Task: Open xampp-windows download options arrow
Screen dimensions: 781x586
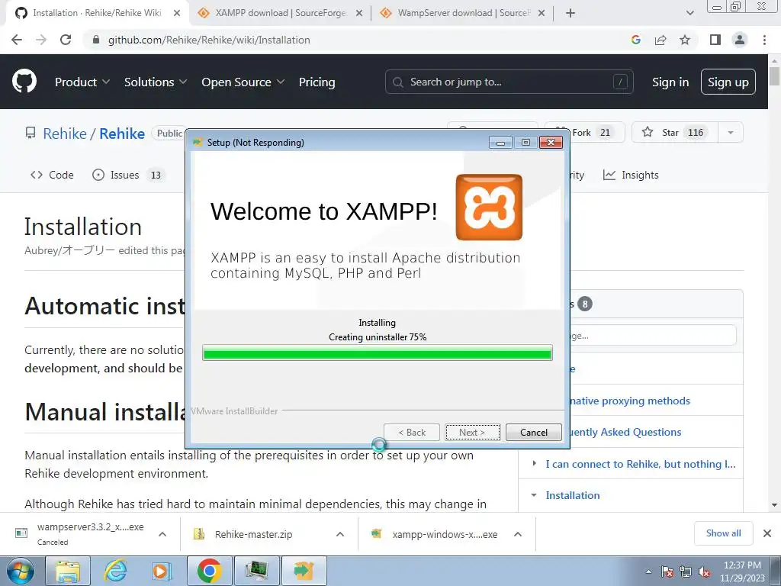Action: coord(518,534)
